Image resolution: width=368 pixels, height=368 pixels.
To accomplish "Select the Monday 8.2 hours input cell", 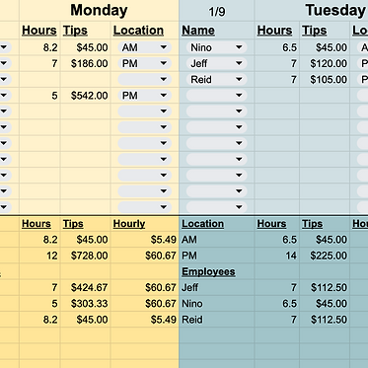I will 39,47.
